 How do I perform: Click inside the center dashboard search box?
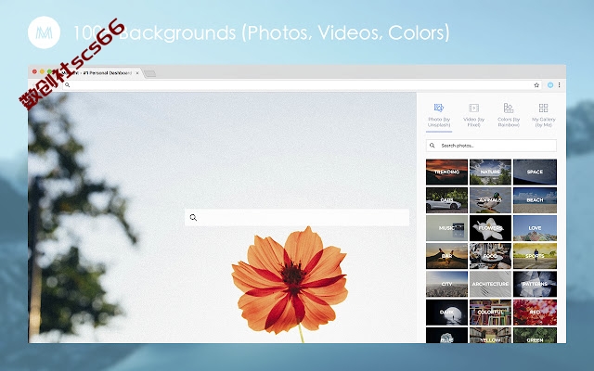point(297,218)
